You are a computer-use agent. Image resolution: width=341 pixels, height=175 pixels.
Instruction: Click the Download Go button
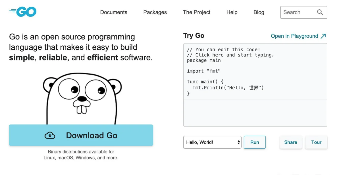pyautogui.click(x=81, y=135)
